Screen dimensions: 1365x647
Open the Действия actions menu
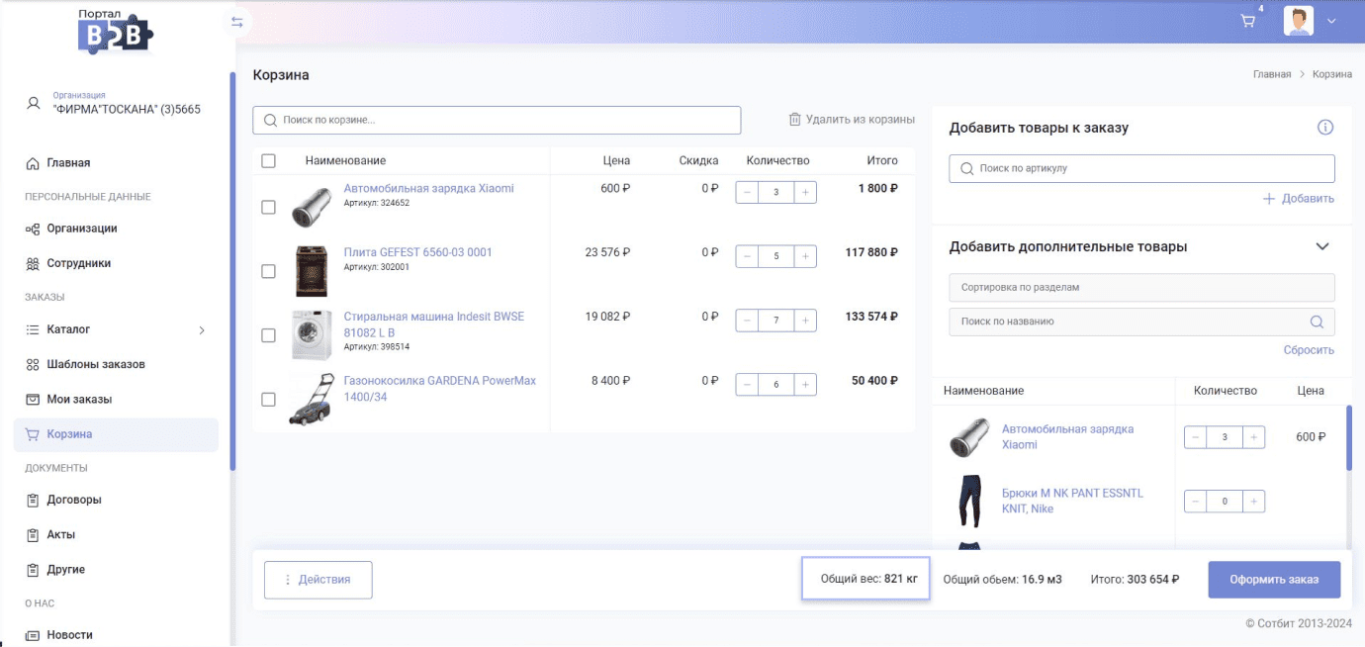click(318, 580)
